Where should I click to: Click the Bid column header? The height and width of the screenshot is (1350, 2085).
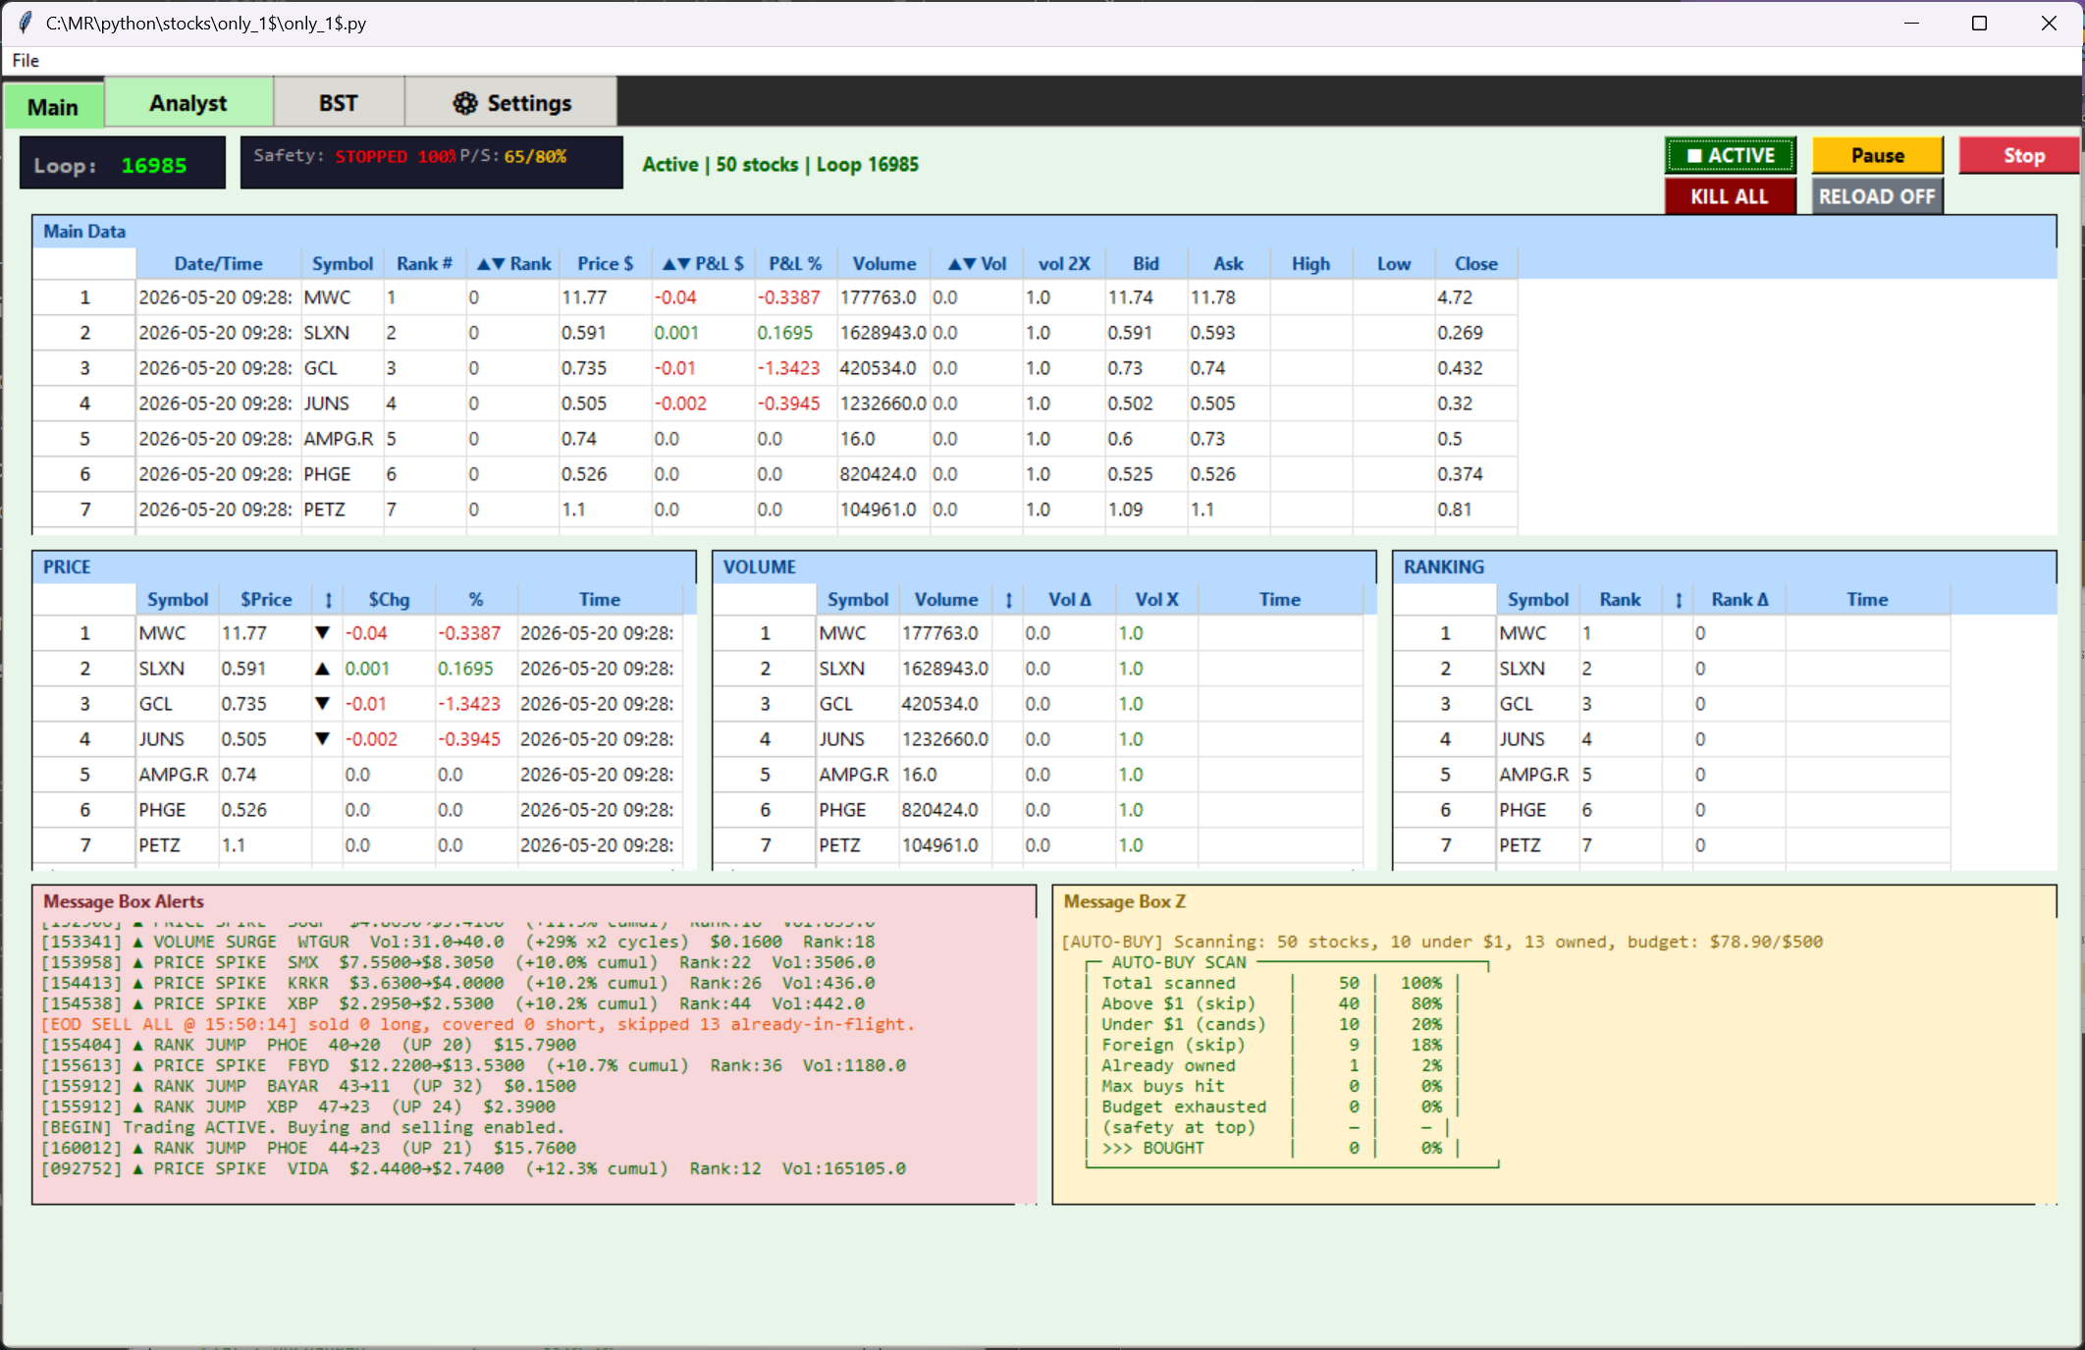[1146, 263]
